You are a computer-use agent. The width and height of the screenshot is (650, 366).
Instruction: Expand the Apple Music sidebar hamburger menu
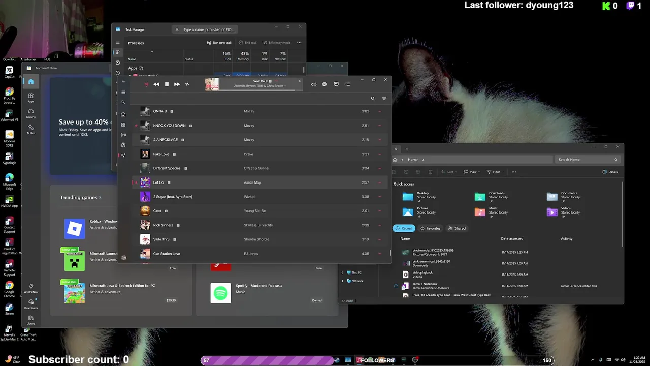(x=123, y=93)
